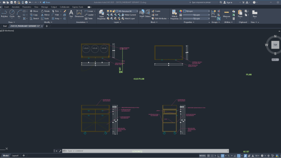Image resolution: width=281 pixels, height=158 pixels.
Task: Toggle grid display in status bar
Action: point(208,156)
